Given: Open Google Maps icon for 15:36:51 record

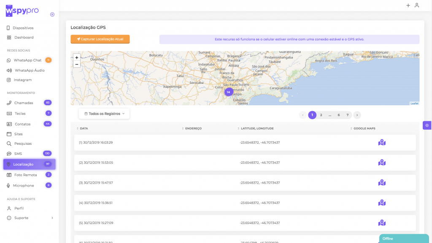Looking at the screenshot, I should point(382,203).
